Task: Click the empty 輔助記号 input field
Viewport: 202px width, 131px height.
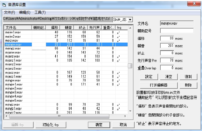Action: click(177, 31)
